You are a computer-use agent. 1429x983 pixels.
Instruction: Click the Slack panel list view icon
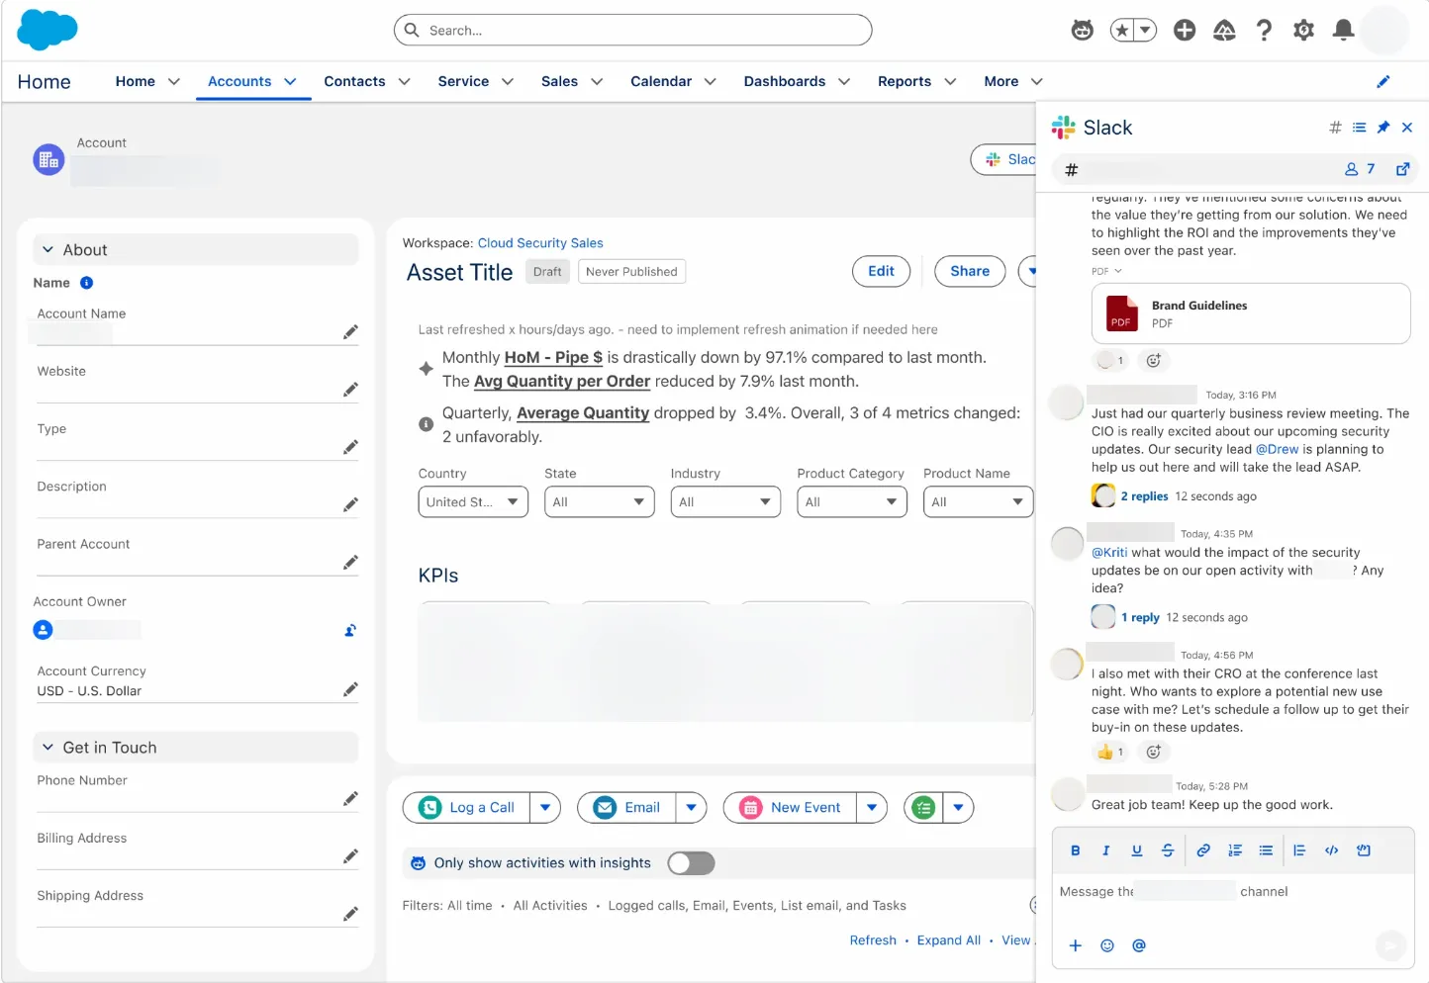1359,128
